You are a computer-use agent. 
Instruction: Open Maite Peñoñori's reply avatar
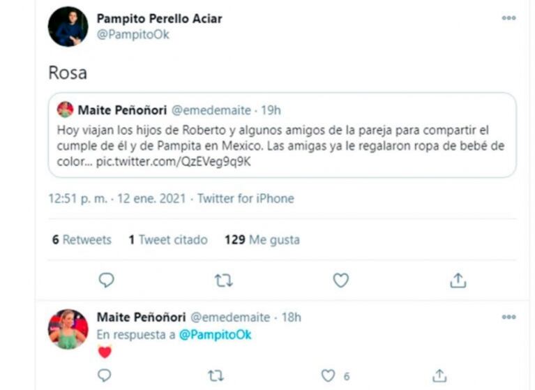coord(68,329)
